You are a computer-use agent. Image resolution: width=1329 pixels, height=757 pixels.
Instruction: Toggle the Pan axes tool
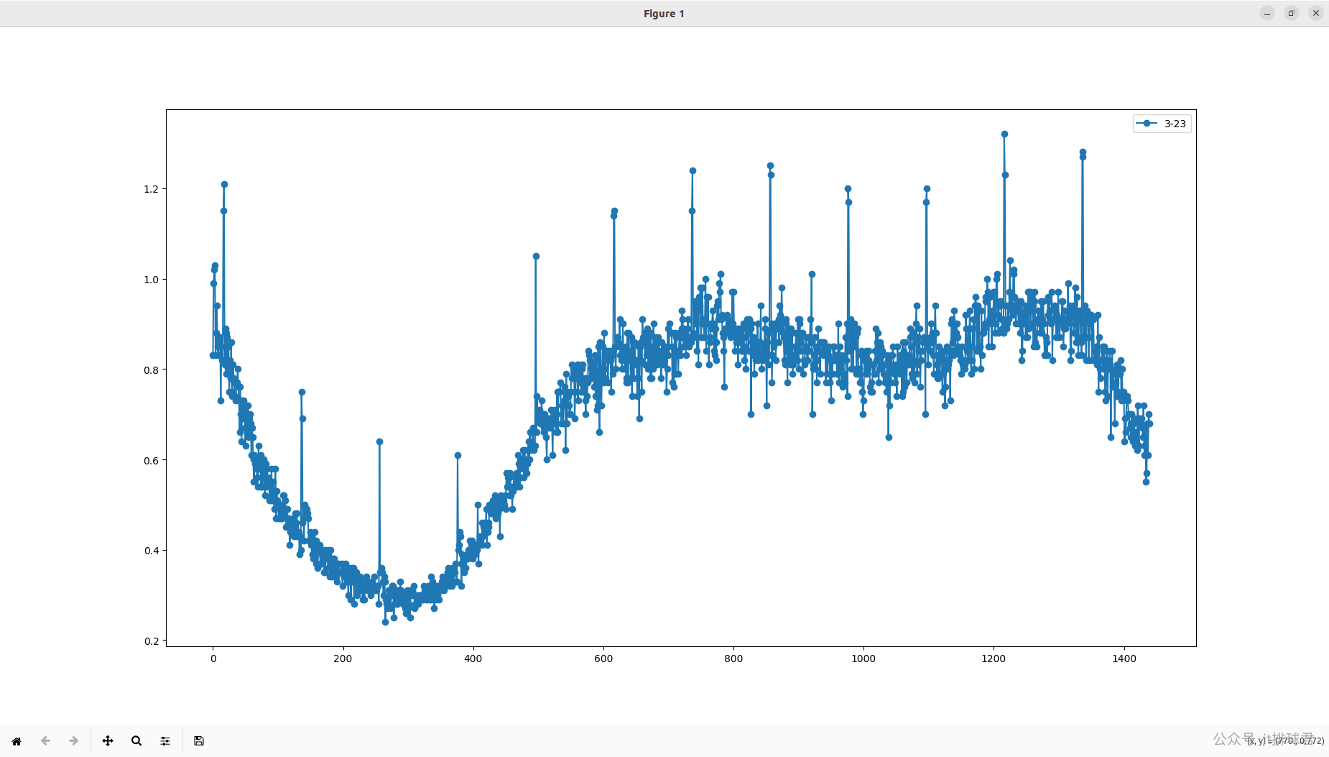[x=108, y=740]
